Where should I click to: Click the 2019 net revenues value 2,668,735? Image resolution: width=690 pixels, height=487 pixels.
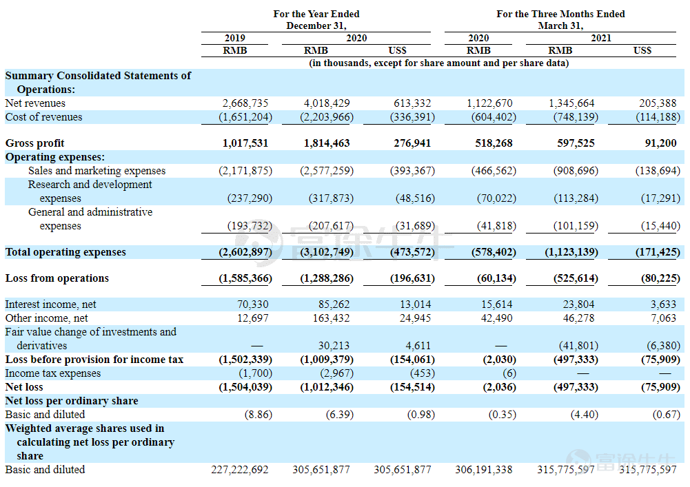pos(245,103)
